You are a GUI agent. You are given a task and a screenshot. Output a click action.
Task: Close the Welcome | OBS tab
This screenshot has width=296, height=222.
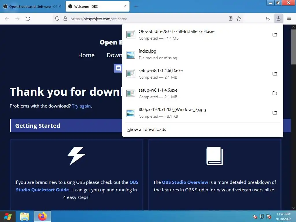click(x=125, y=6)
